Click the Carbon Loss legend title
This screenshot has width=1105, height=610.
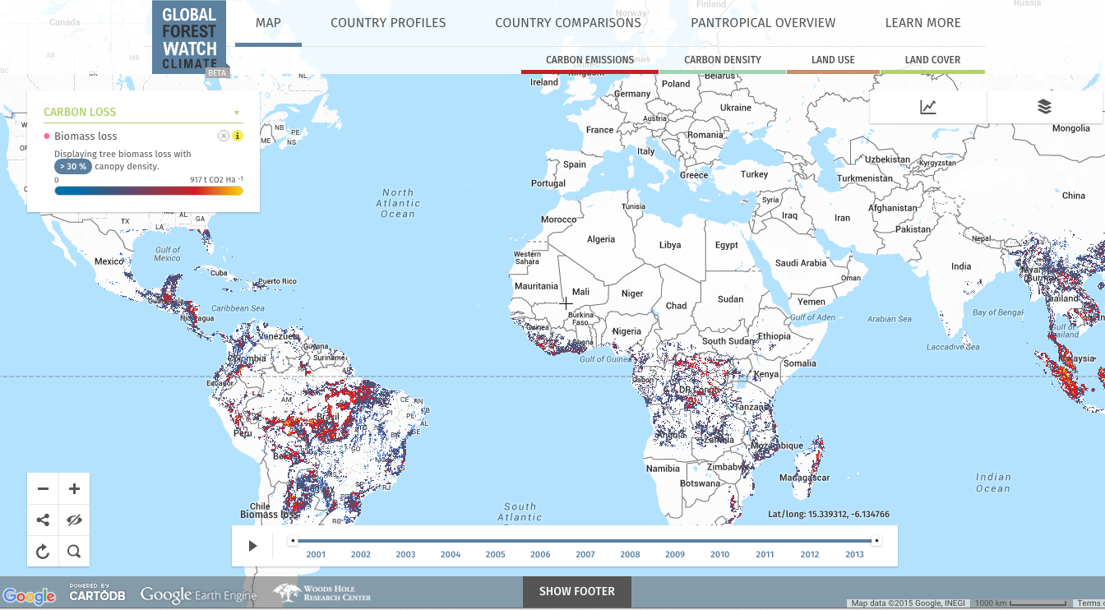80,112
